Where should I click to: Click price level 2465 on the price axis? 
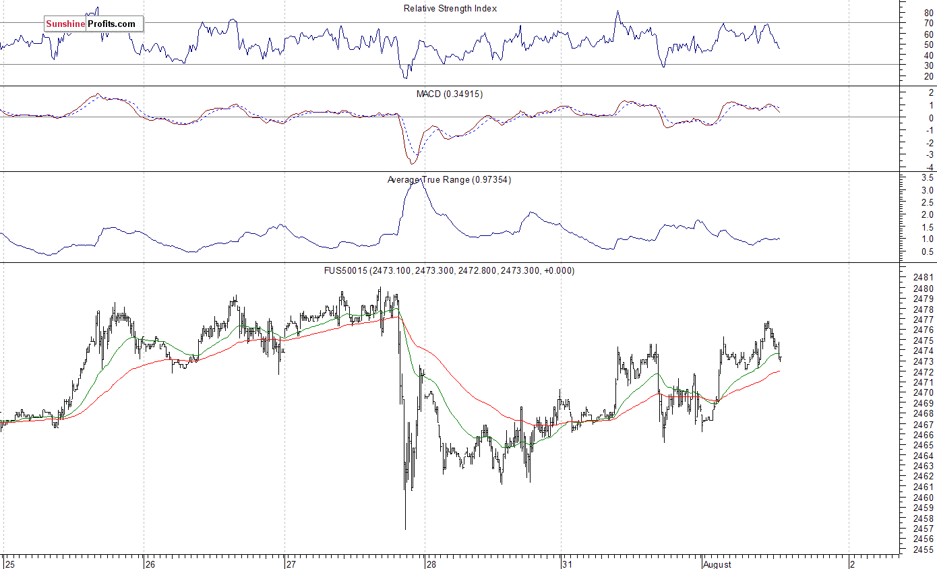coord(924,445)
